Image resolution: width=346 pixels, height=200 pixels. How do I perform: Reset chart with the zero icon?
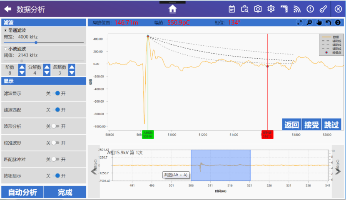pyautogui.click(x=338, y=22)
